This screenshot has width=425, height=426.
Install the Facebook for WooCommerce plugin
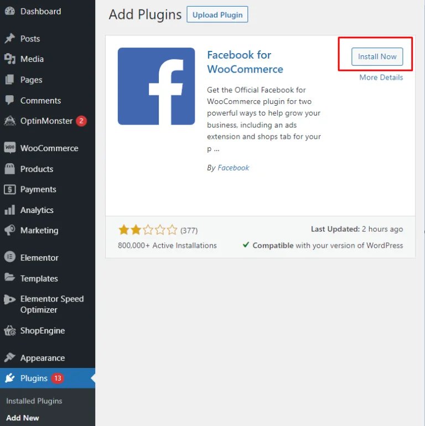[x=377, y=56]
